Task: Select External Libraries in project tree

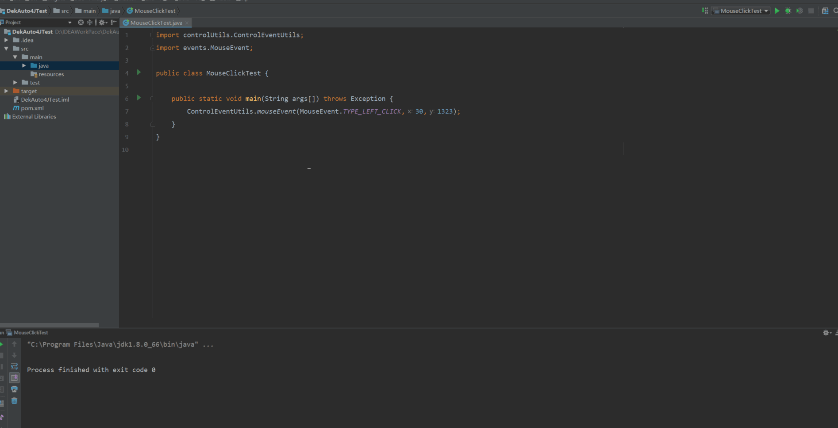Action: (x=34, y=117)
